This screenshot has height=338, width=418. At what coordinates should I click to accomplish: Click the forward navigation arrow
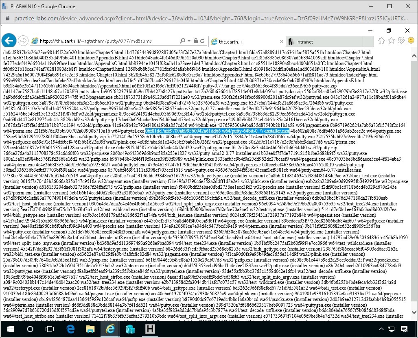[x=23, y=40]
